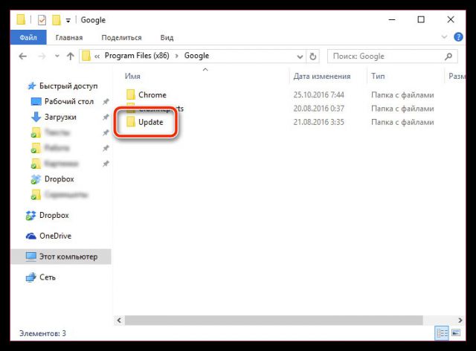Open the Update folder
The width and height of the screenshot is (476, 351).
pyautogui.click(x=150, y=122)
